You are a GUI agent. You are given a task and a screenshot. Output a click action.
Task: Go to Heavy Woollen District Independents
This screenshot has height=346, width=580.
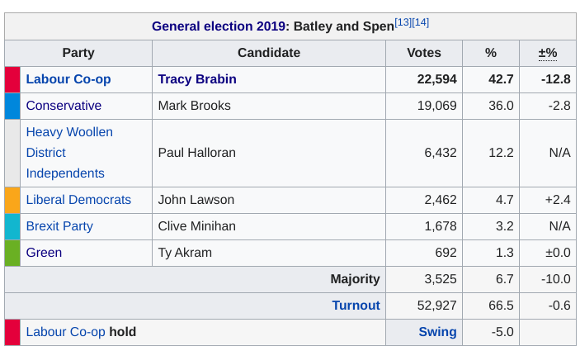[69, 153]
